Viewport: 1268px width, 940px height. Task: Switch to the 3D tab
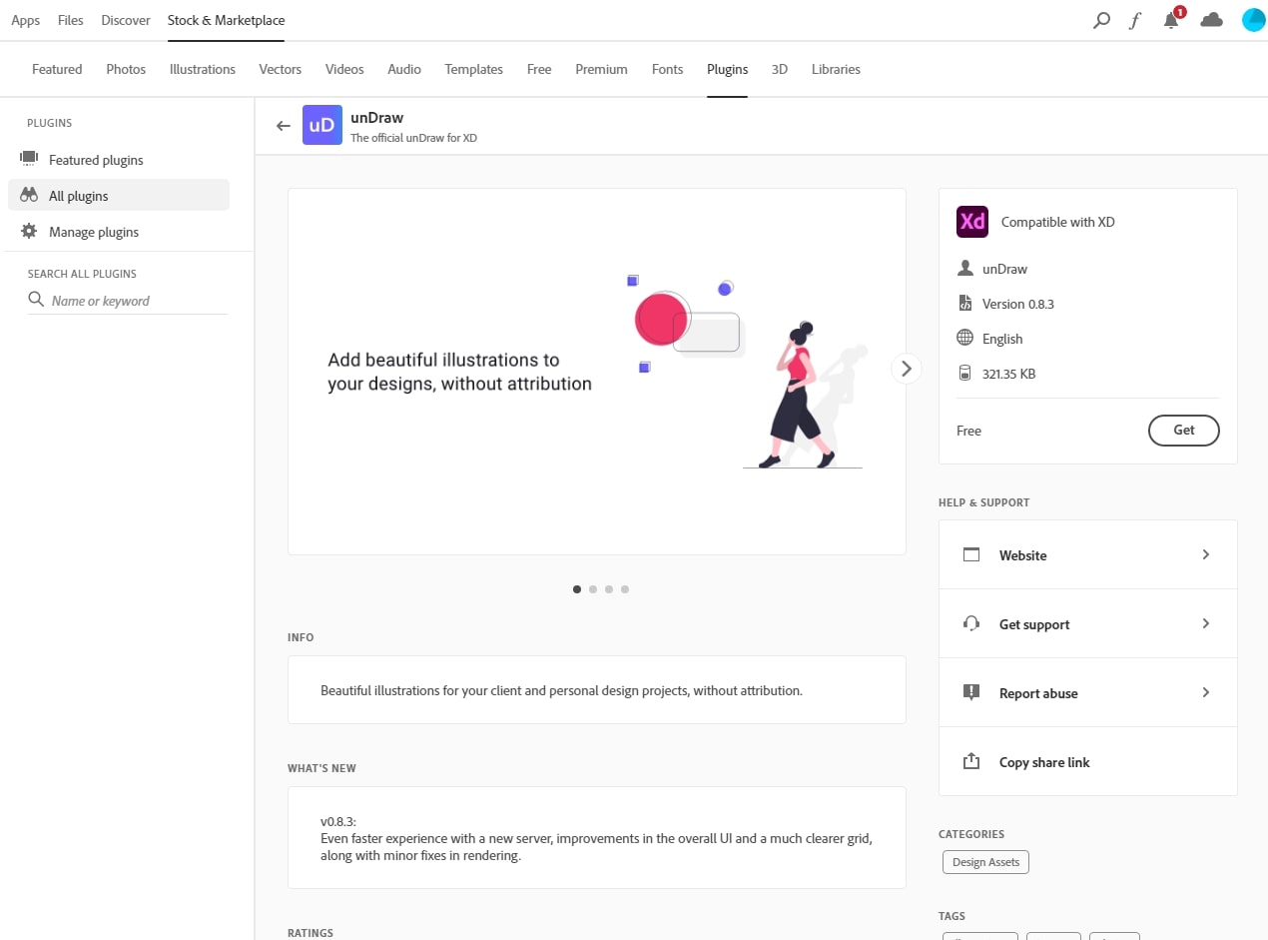(780, 69)
